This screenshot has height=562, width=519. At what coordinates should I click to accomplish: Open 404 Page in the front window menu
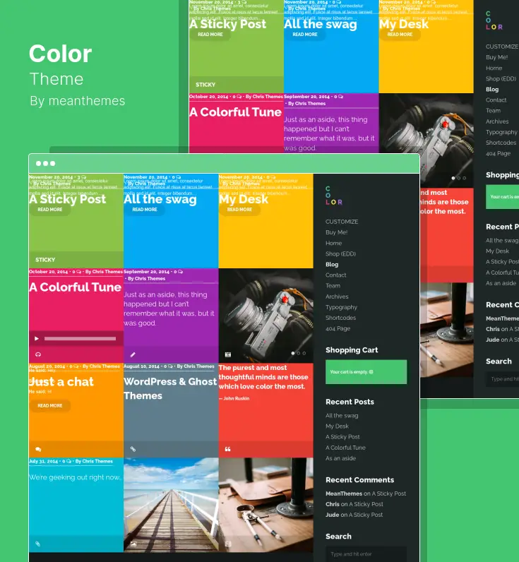point(338,328)
